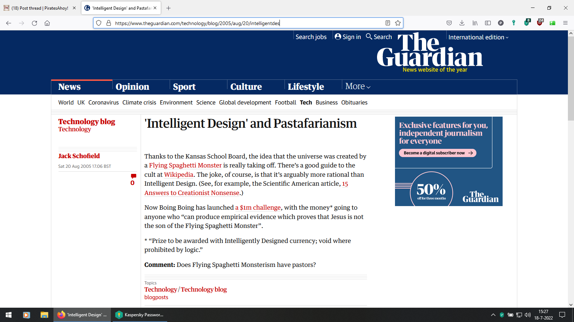This screenshot has width=574, height=322.
Task: Expand the More navigation menu
Action: (358, 86)
